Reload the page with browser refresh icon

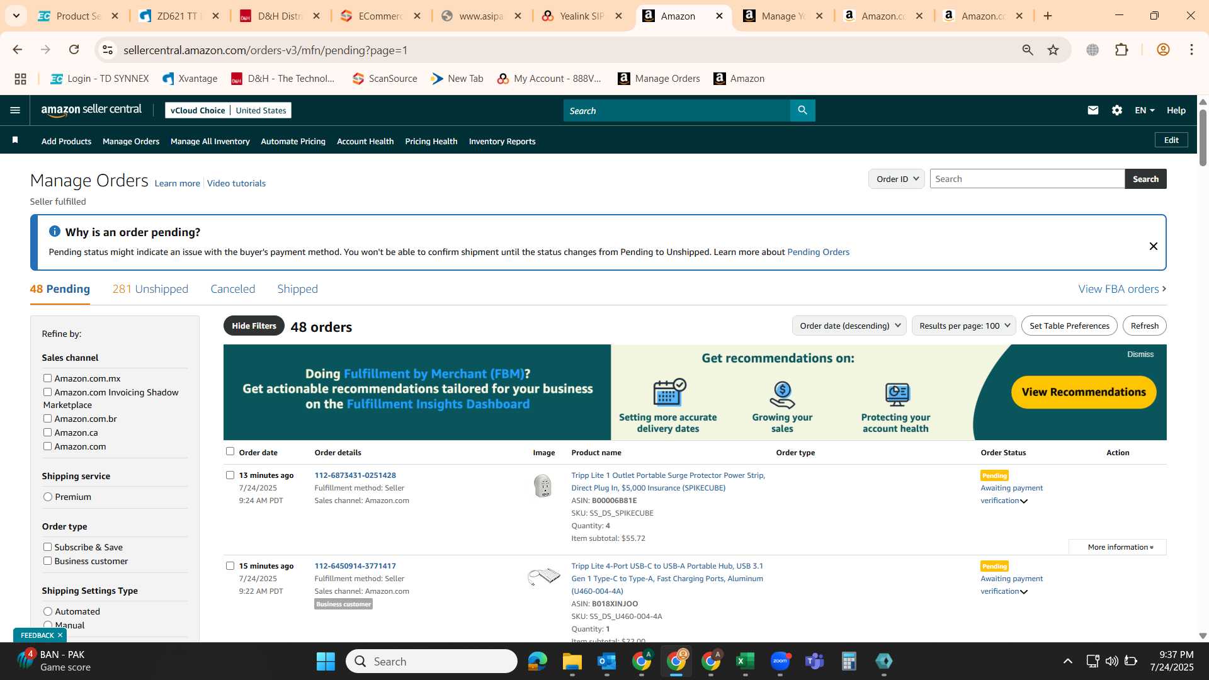[74, 50]
